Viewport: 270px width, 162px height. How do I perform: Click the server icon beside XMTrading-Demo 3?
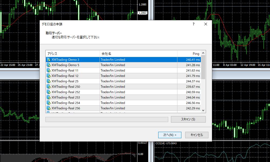click(48, 59)
